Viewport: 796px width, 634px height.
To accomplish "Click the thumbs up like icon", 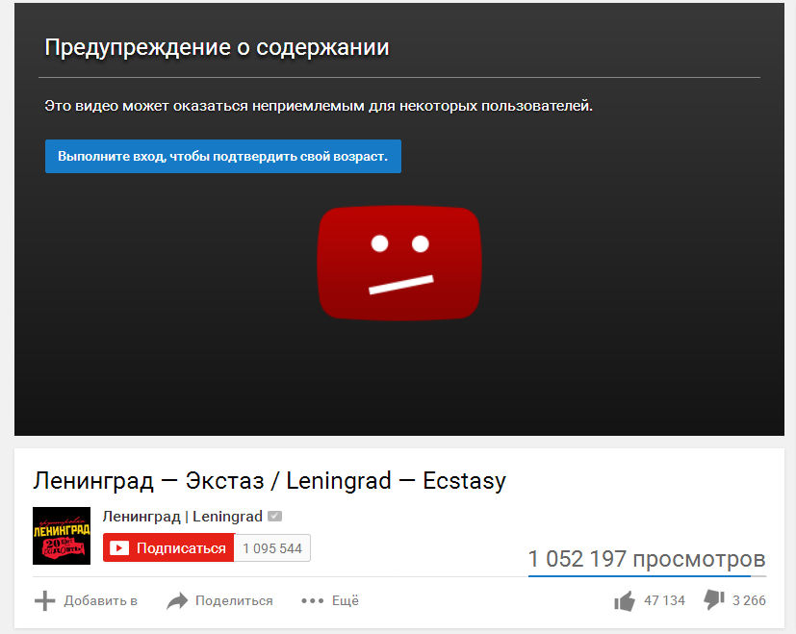I will point(625,601).
